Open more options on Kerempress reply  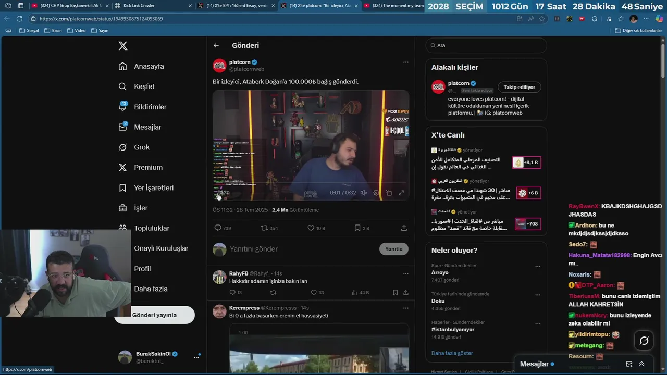tap(405, 308)
